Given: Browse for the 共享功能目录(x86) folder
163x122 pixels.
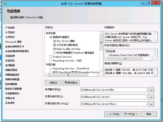Looking at the screenshot, I should 151,104.
